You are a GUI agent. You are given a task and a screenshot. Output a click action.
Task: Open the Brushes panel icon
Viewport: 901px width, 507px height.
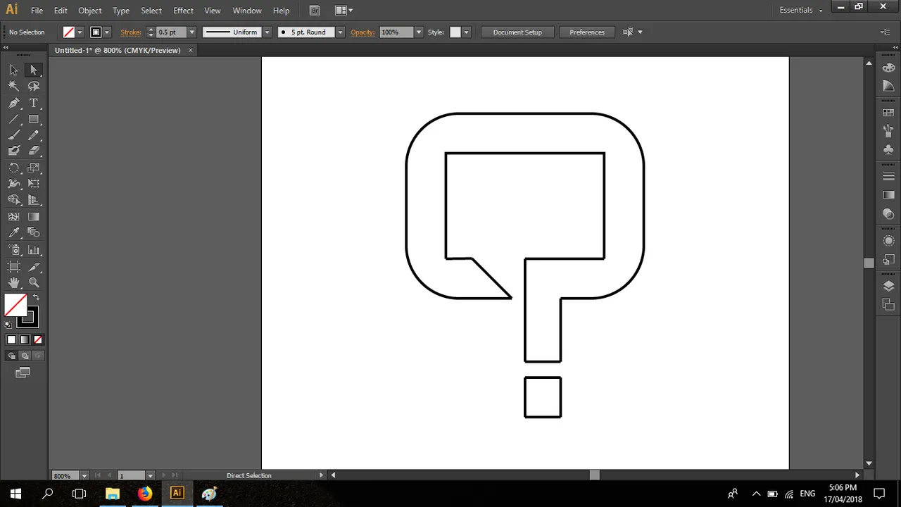[x=888, y=131]
